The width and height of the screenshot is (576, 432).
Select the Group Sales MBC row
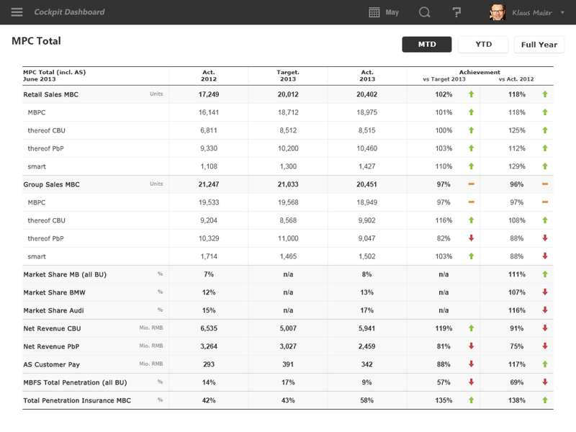[x=51, y=184]
